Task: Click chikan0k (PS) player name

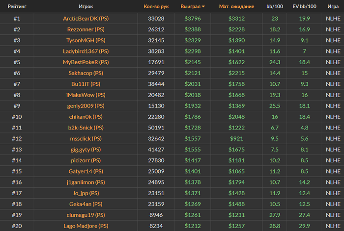Action: click(x=86, y=117)
